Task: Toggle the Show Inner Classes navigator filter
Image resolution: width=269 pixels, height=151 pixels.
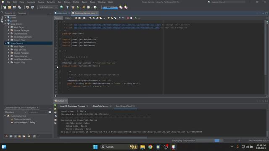Action: pyautogui.click(x=24, y=136)
